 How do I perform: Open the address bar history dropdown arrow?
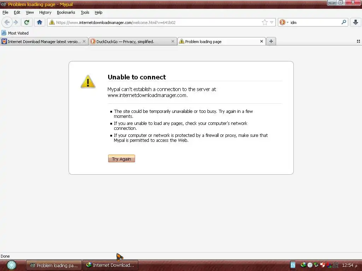(272, 22)
